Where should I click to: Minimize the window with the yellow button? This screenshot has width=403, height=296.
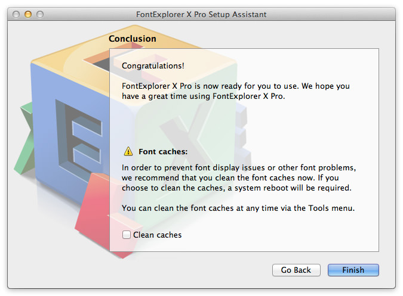click(28, 14)
